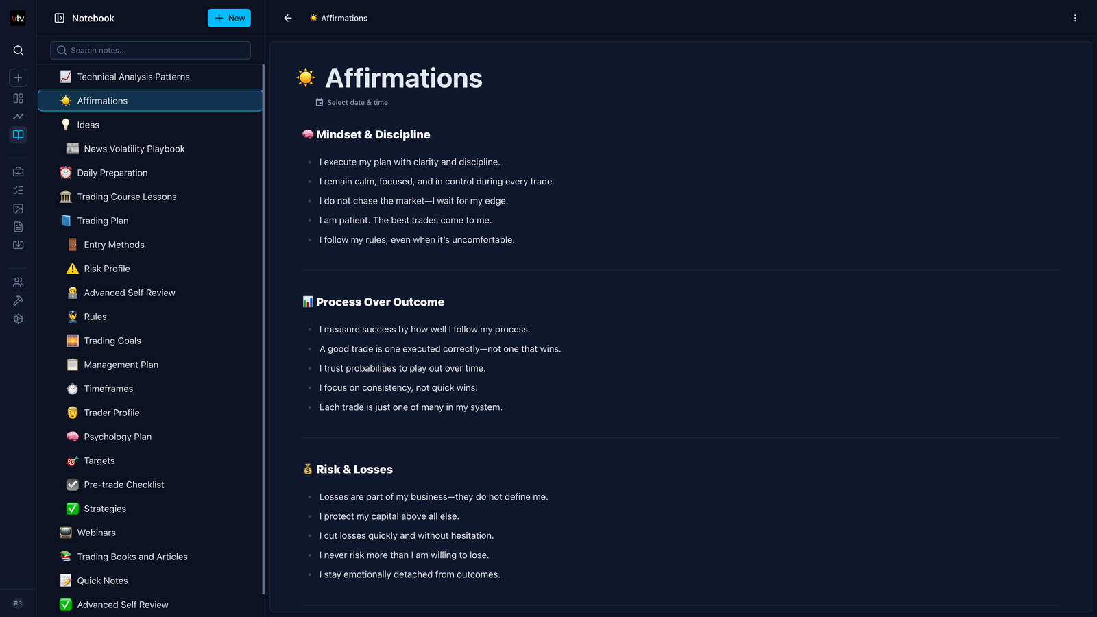Screen dimensions: 1097x617
Task: Open the hammer tools icon
Action: 19,300
